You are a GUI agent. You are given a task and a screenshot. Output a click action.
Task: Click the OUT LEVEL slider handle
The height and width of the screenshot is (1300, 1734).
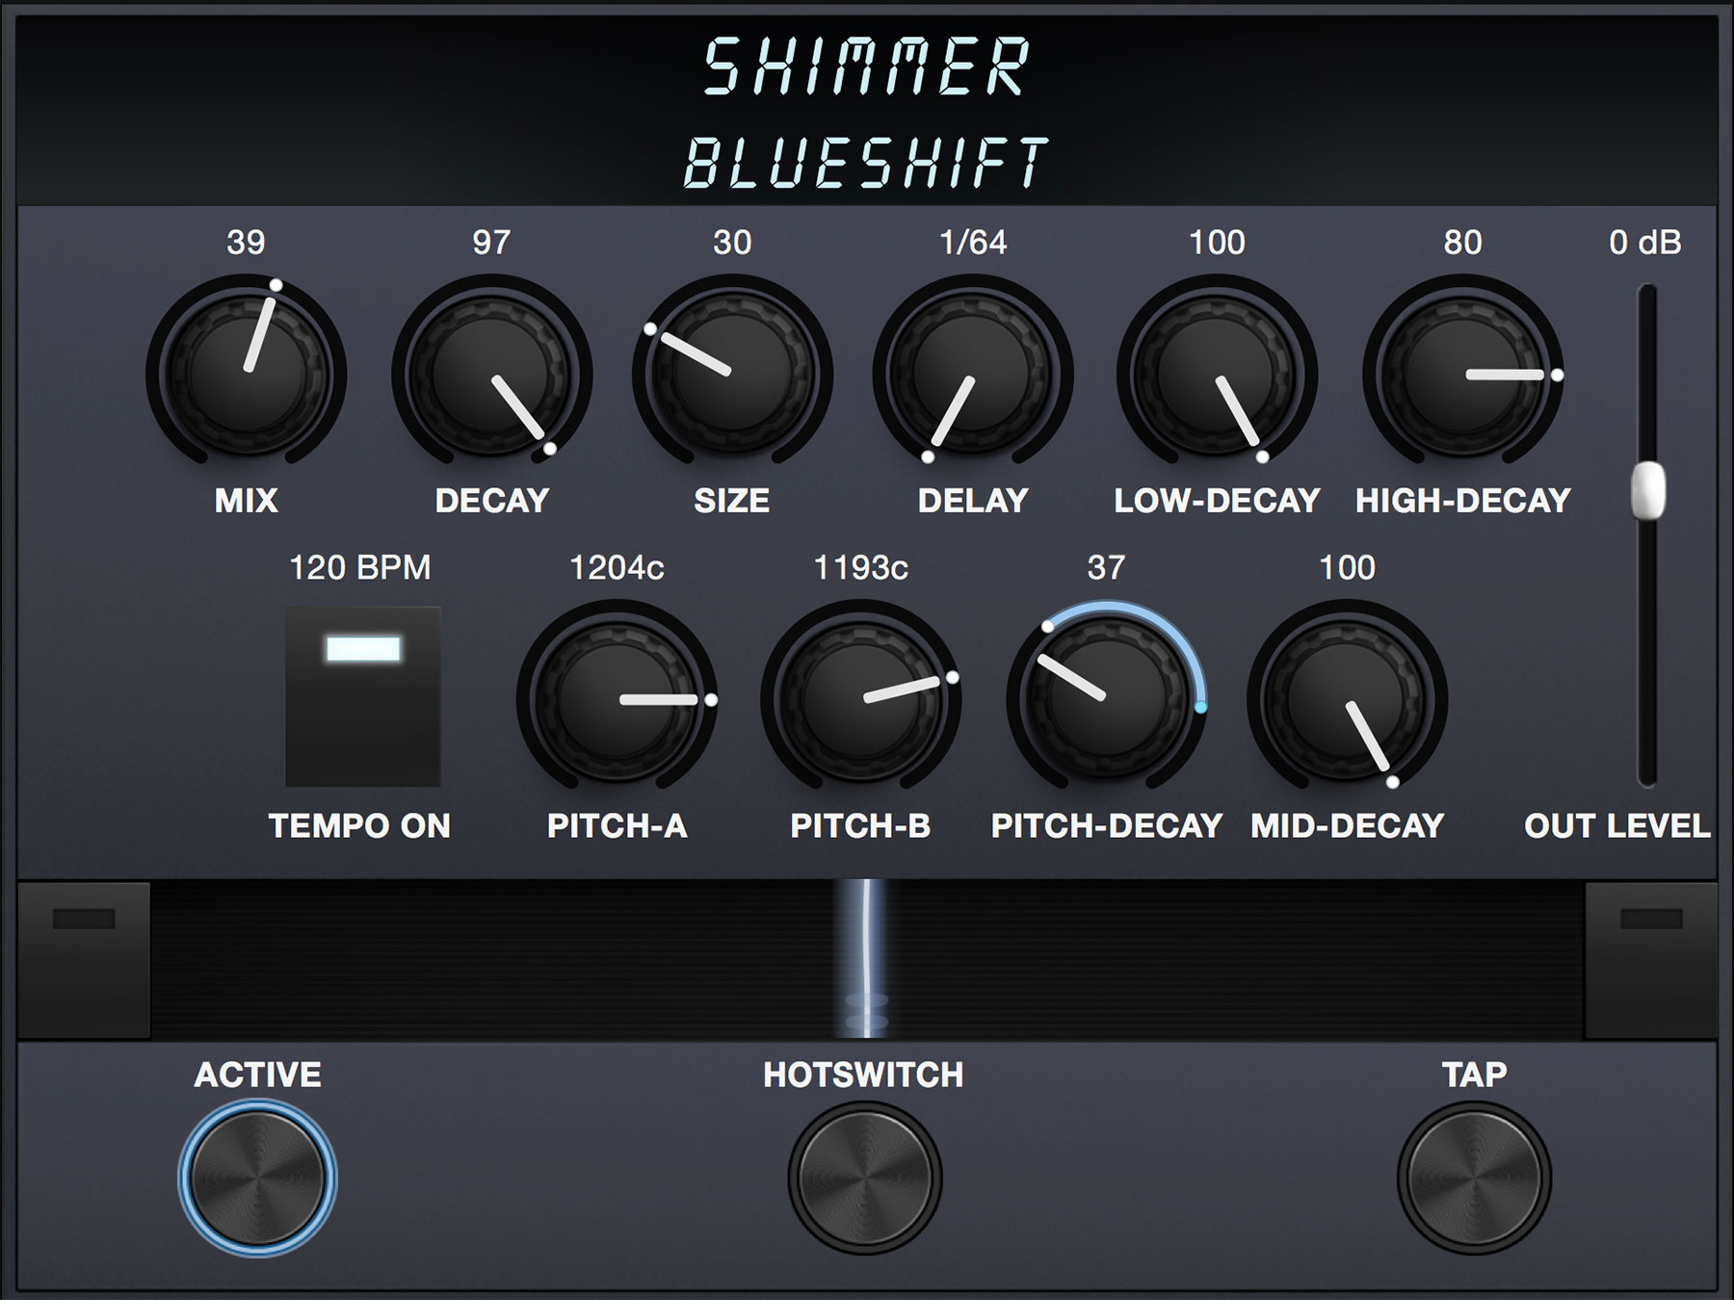pos(1647,490)
